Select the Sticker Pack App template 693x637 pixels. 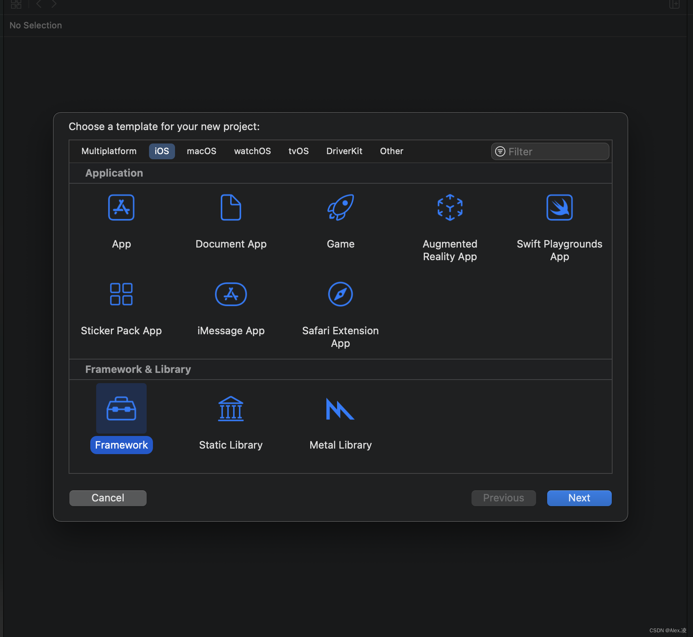[x=121, y=294]
